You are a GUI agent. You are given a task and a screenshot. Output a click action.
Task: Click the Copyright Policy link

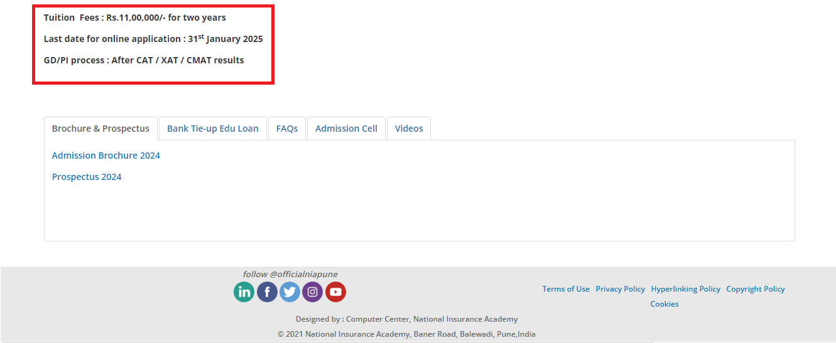click(x=756, y=289)
